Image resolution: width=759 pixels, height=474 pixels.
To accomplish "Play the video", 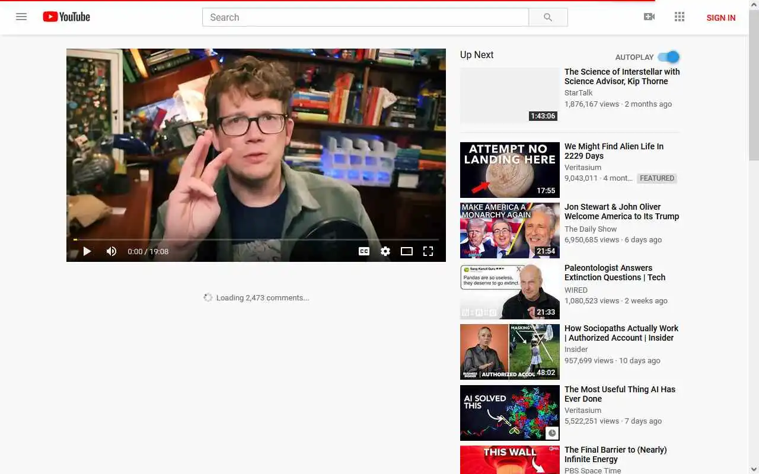I will pyautogui.click(x=87, y=251).
